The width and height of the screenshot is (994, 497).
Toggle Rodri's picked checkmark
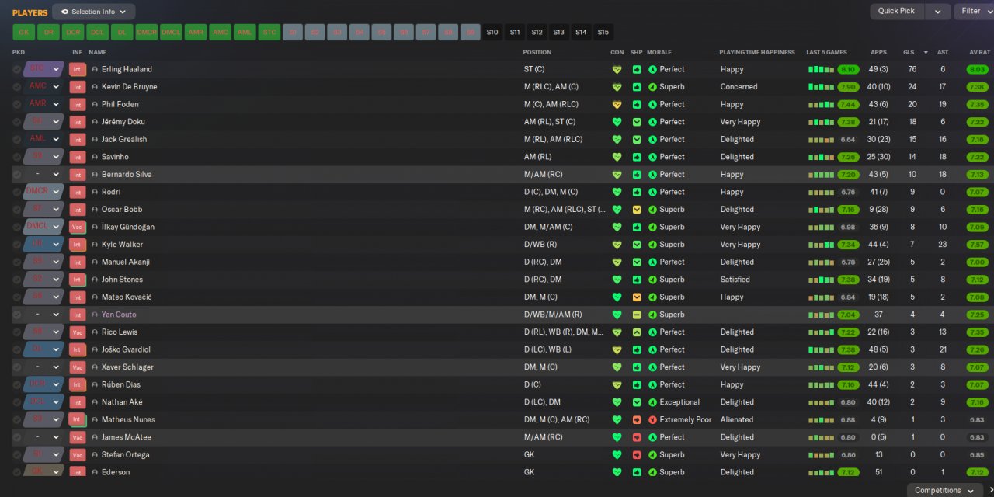point(17,192)
